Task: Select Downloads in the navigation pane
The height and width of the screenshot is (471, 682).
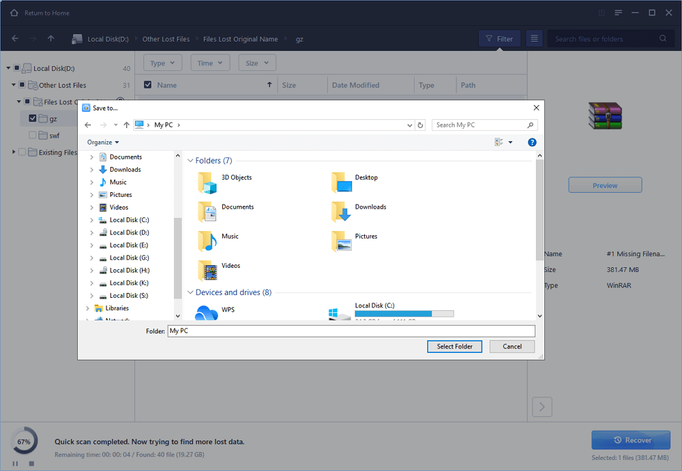Action: click(x=125, y=170)
